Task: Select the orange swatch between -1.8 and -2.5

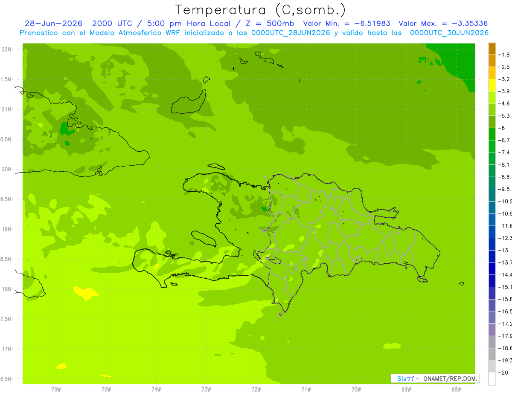Action: [x=492, y=61]
